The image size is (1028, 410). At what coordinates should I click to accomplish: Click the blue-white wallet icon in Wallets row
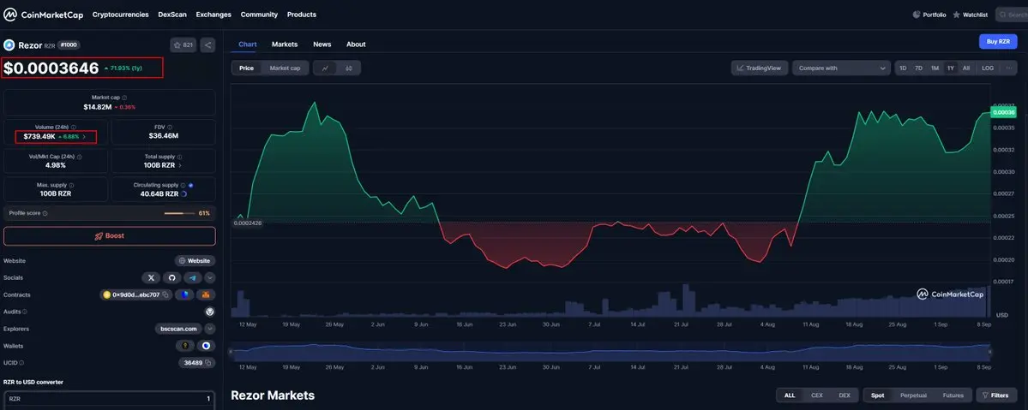tap(206, 346)
